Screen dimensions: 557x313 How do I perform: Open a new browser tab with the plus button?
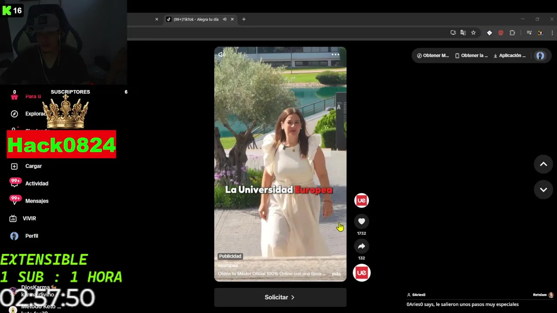244,19
